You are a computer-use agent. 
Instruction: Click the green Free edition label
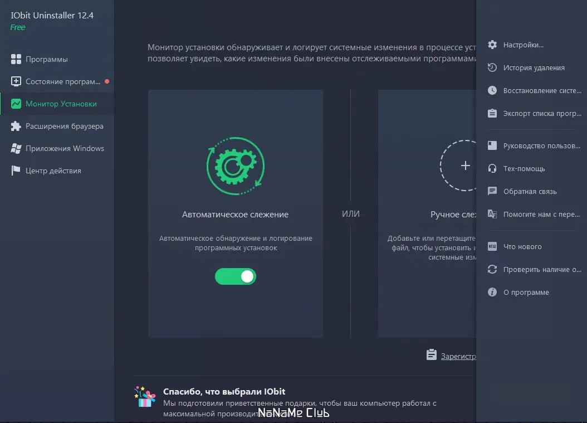click(x=18, y=27)
